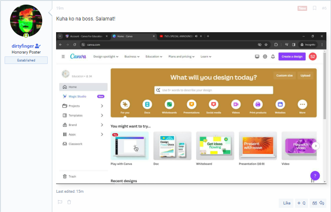
Task: Expand the Projects sidebar chevron
Action: [102, 106]
